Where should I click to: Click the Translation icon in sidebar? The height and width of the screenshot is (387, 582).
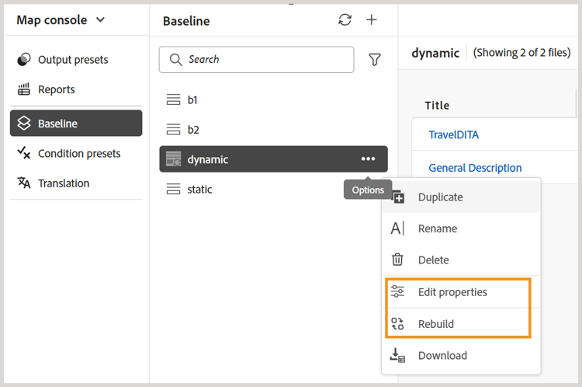pyautogui.click(x=24, y=183)
